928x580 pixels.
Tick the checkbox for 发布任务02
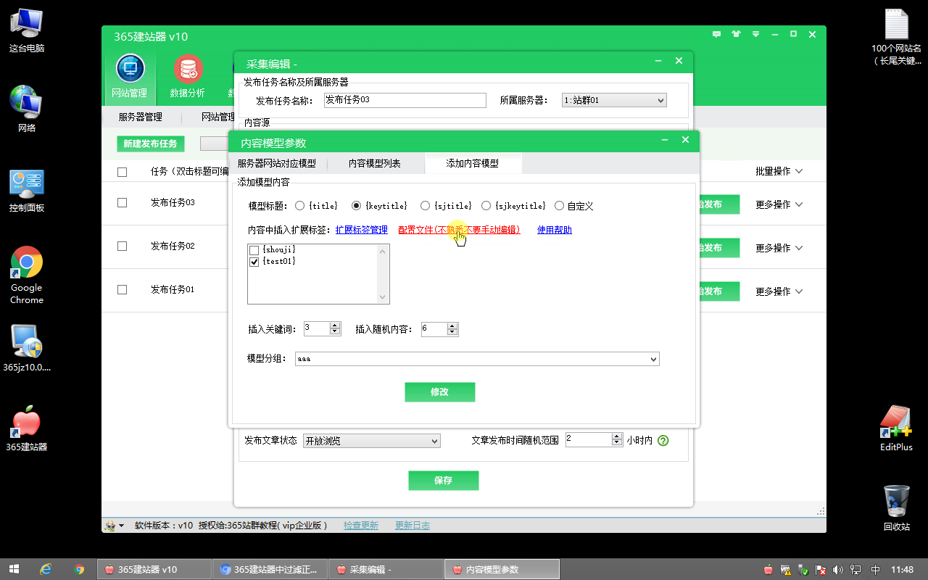point(122,246)
